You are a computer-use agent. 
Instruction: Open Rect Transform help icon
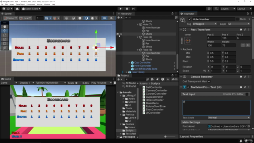[241, 29]
